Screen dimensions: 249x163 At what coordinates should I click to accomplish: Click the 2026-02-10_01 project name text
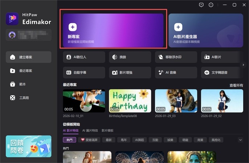click(73, 116)
